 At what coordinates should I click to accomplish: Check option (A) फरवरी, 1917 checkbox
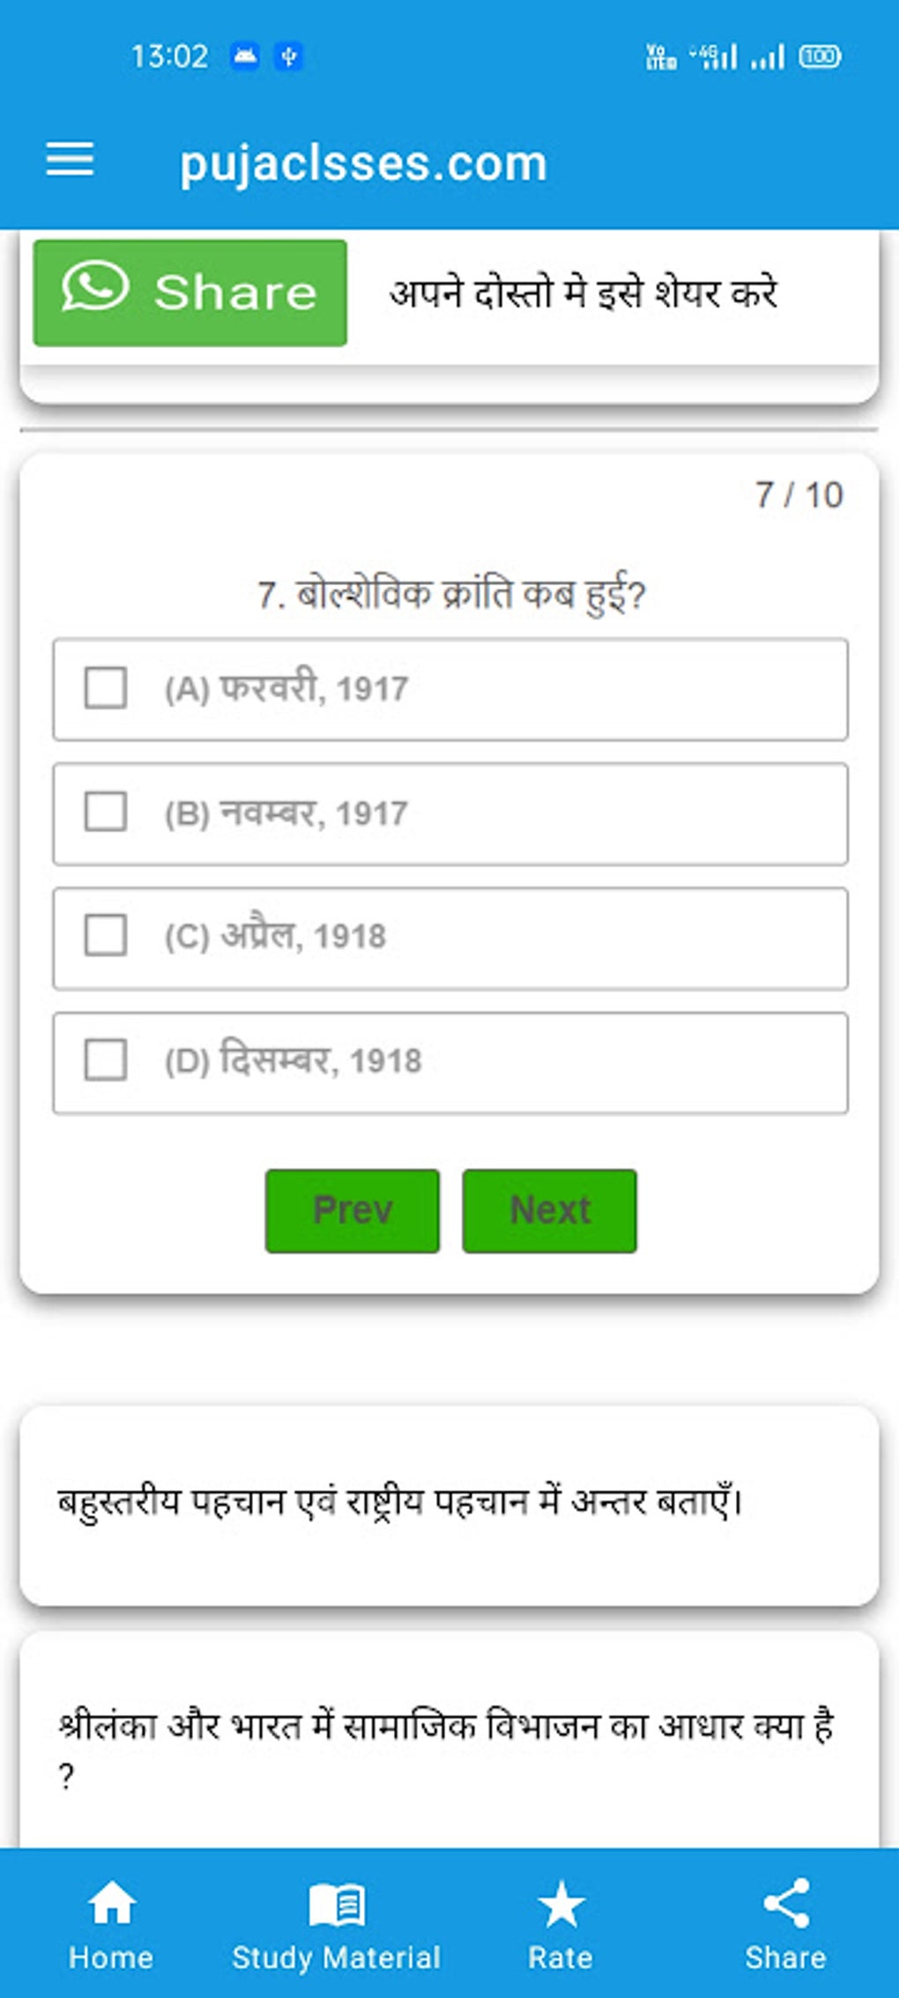(106, 688)
